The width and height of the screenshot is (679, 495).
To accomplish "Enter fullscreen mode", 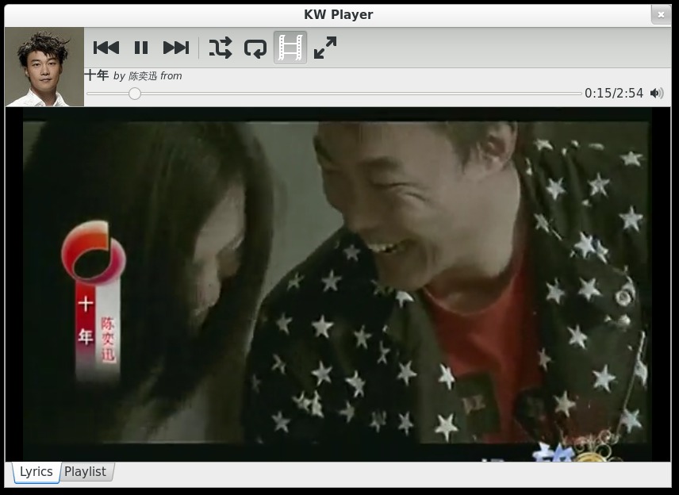I will 325,48.
